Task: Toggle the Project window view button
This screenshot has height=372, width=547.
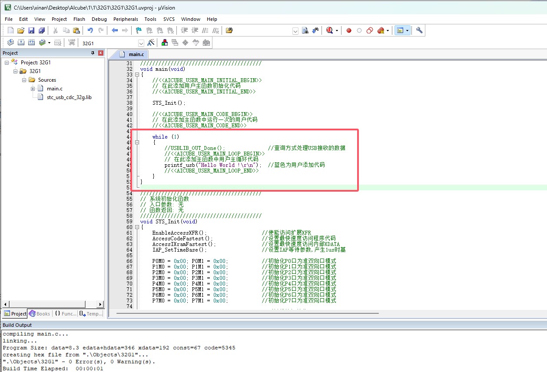Action: pos(400,30)
